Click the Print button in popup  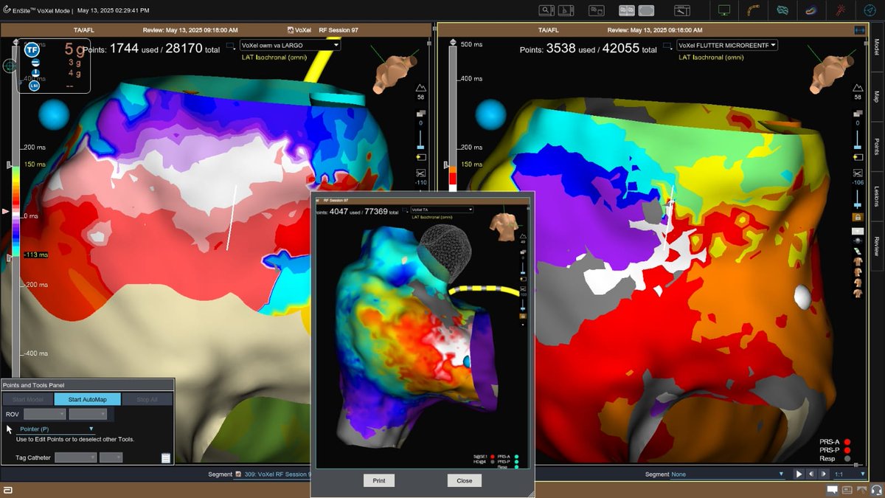click(x=379, y=480)
